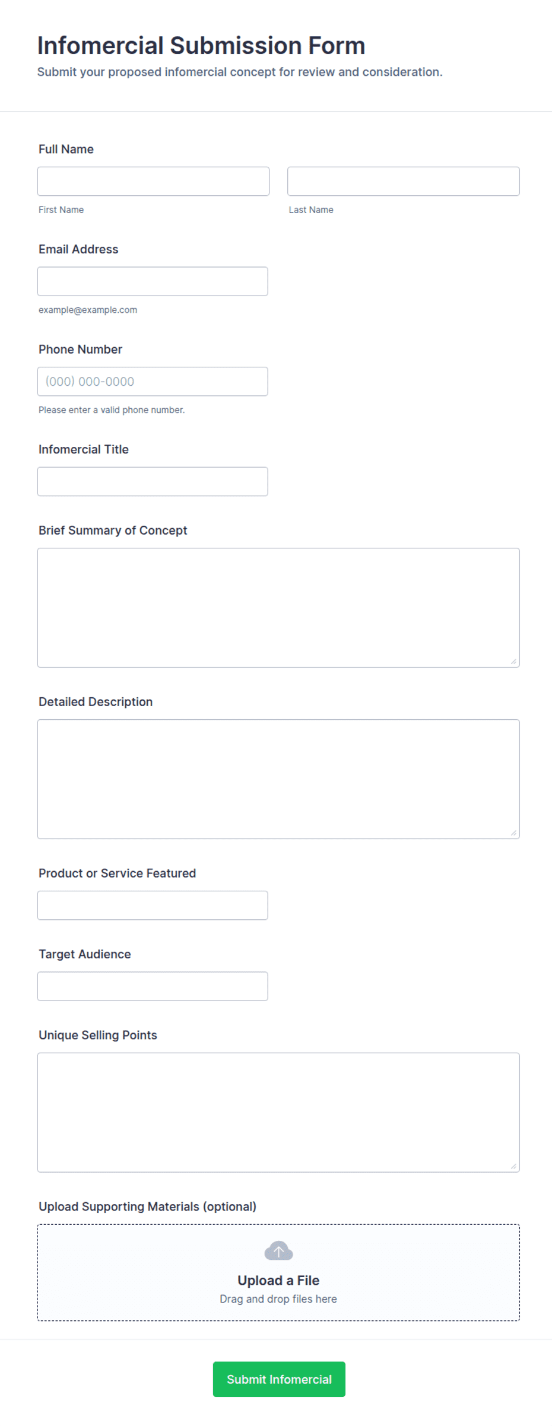Select the Infomercial Title field

click(x=153, y=481)
